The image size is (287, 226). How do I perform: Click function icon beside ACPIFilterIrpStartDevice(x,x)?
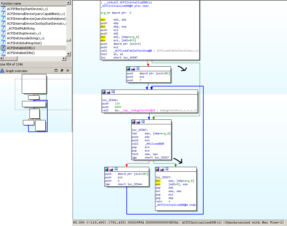pos(3,9)
